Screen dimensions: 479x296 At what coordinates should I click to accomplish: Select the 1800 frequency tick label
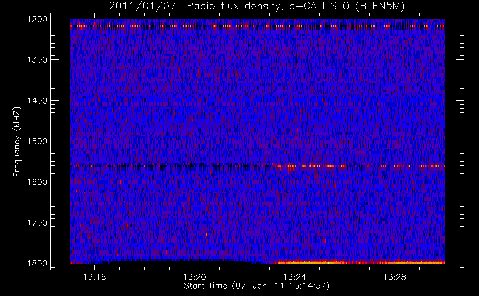pyautogui.click(x=37, y=263)
